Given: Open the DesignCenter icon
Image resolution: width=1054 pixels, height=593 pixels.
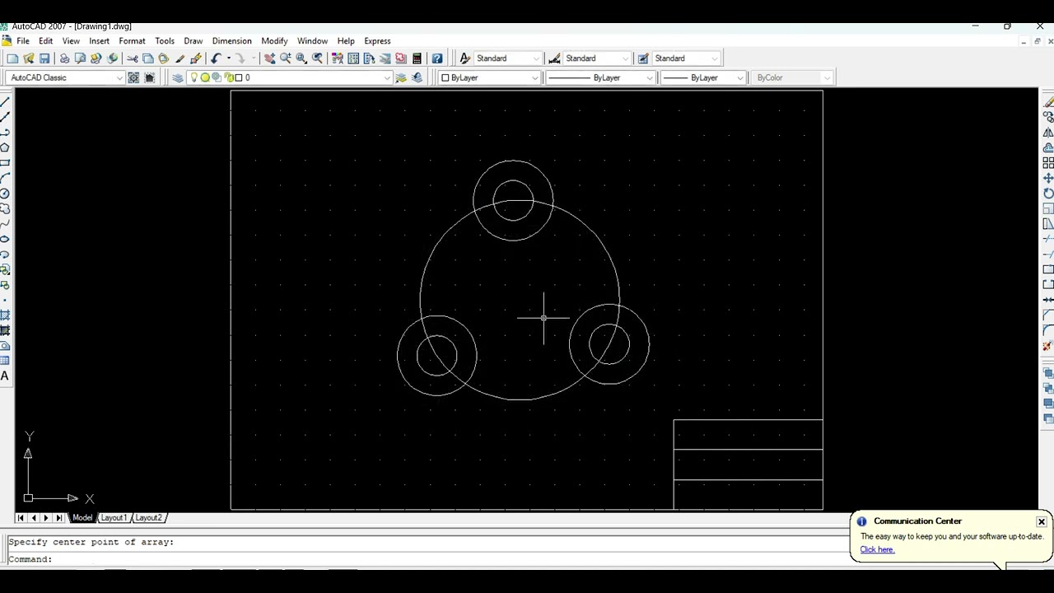Looking at the screenshot, I should (x=353, y=58).
